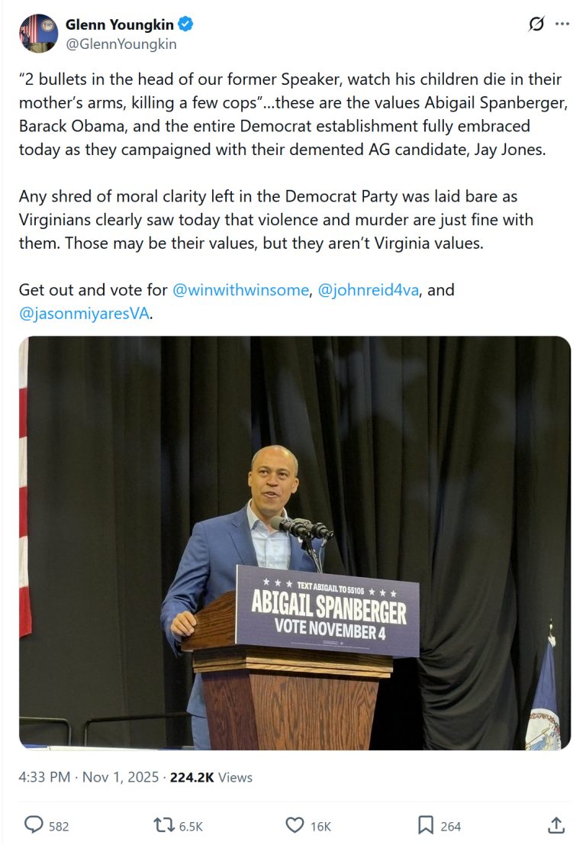Click the 4:33 PM Nov 1, 2025 timestamp
Image resolution: width=586 pixels, height=845 pixels.
[x=89, y=777]
